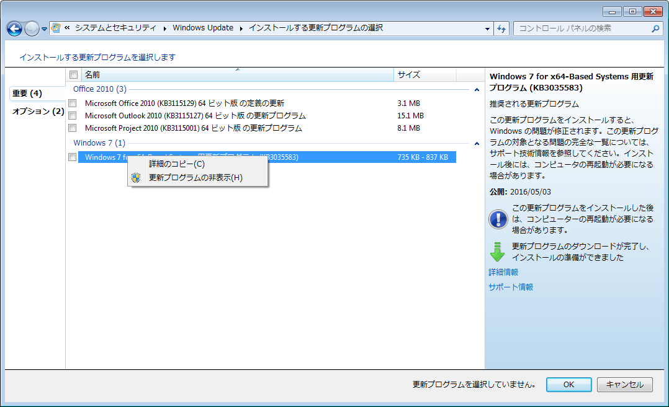
Task: Open dropdown arrow after システムとセキュリティ breadcrumb
Action: tap(164, 28)
